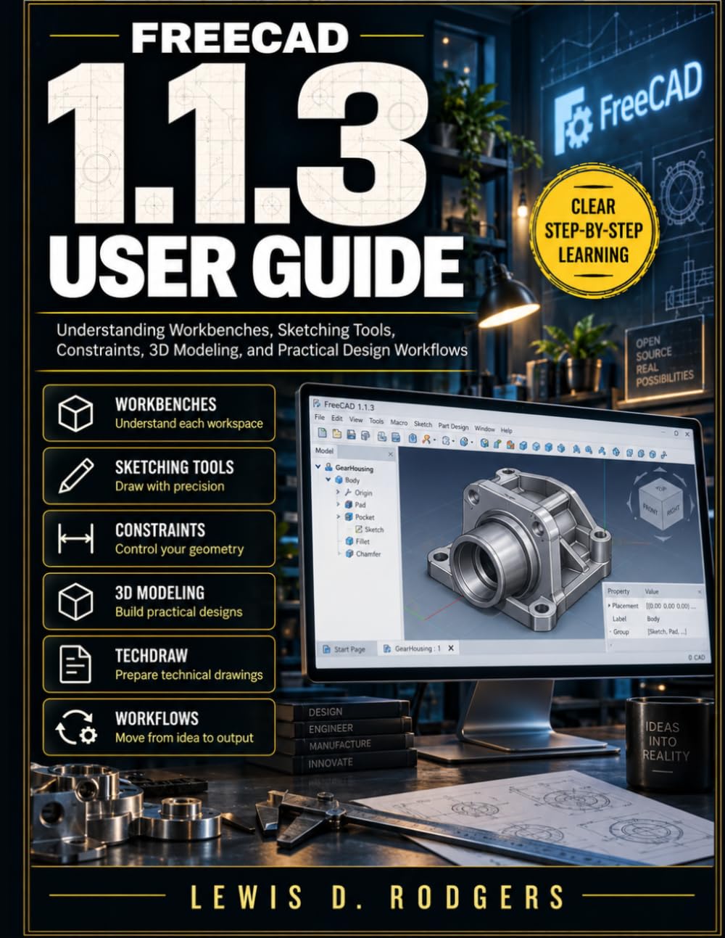This screenshot has height=938, width=725.
Task: Switch to the GearHousing : 1 tab
Action: click(417, 649)
